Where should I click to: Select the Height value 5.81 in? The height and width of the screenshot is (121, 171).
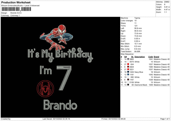pyautogui.click(x=167, y=7)
